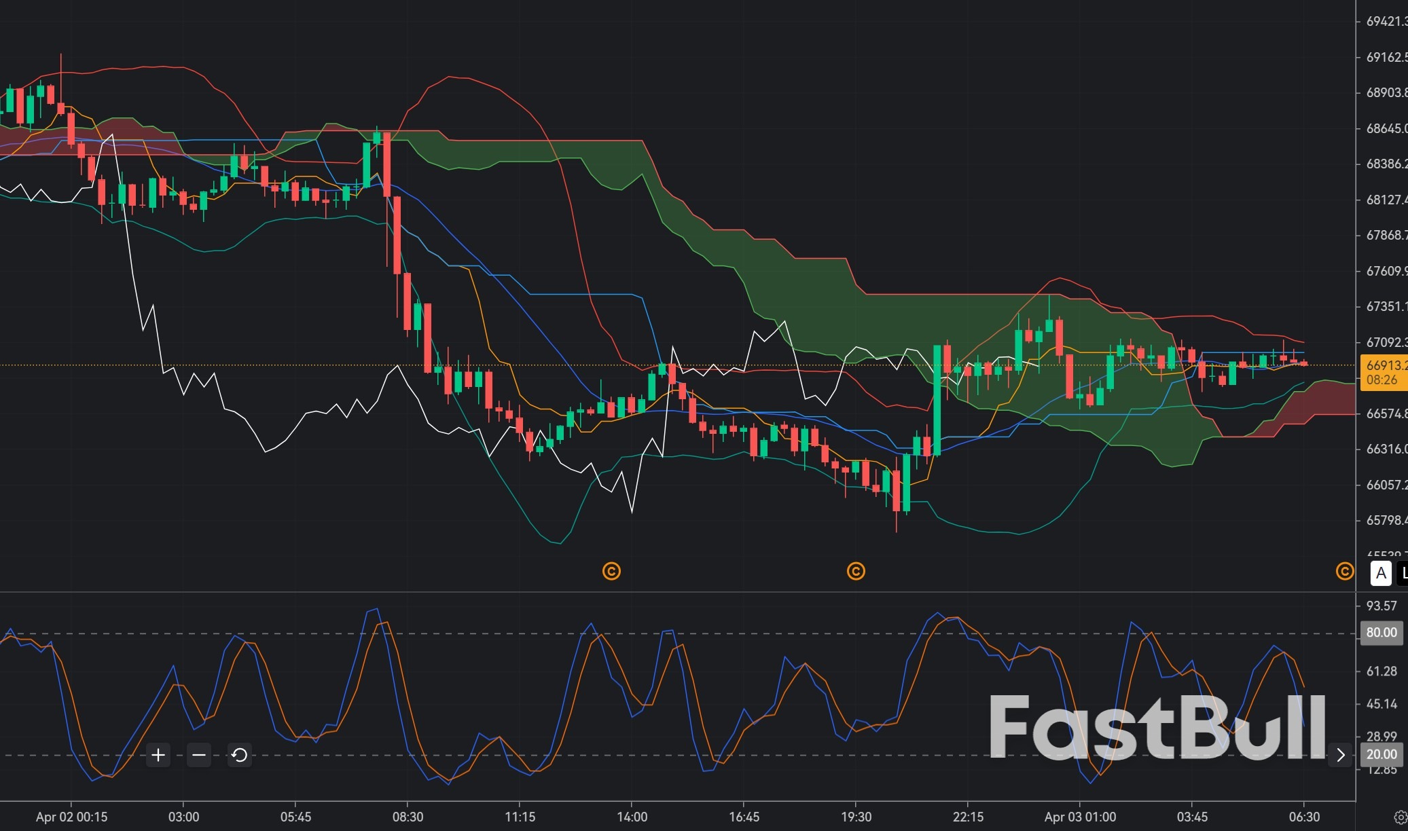Select the orange current price label 66913.2
Viewport: 1408px width, 831px height.
coord(1387,365)
